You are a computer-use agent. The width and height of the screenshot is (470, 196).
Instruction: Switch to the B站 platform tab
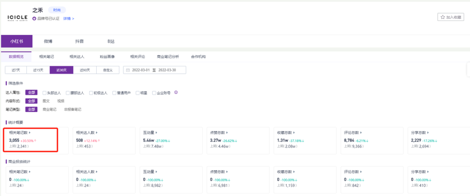pyautogui.click(x=111, y=41)
